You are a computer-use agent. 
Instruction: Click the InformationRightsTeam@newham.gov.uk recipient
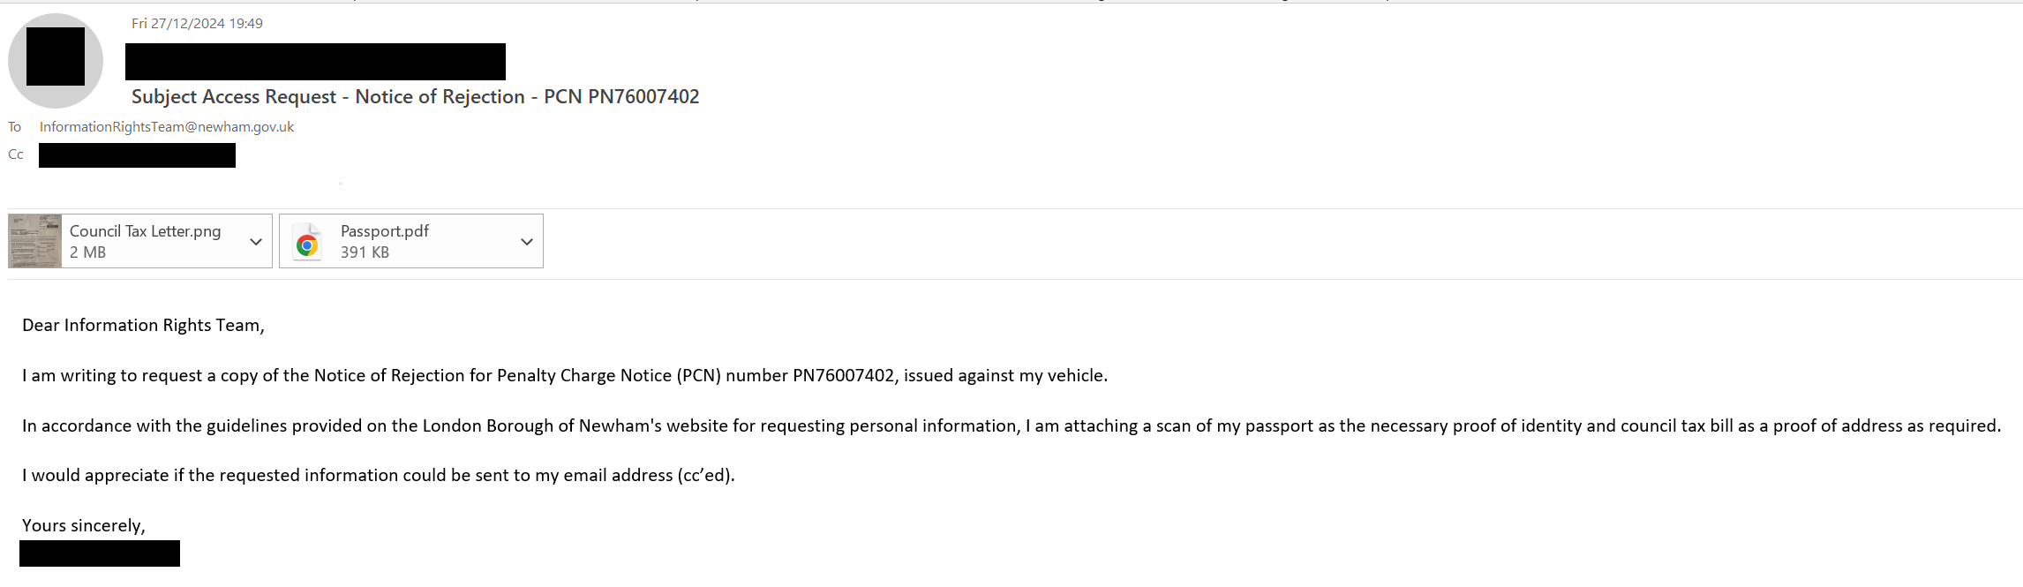point(167,127)
